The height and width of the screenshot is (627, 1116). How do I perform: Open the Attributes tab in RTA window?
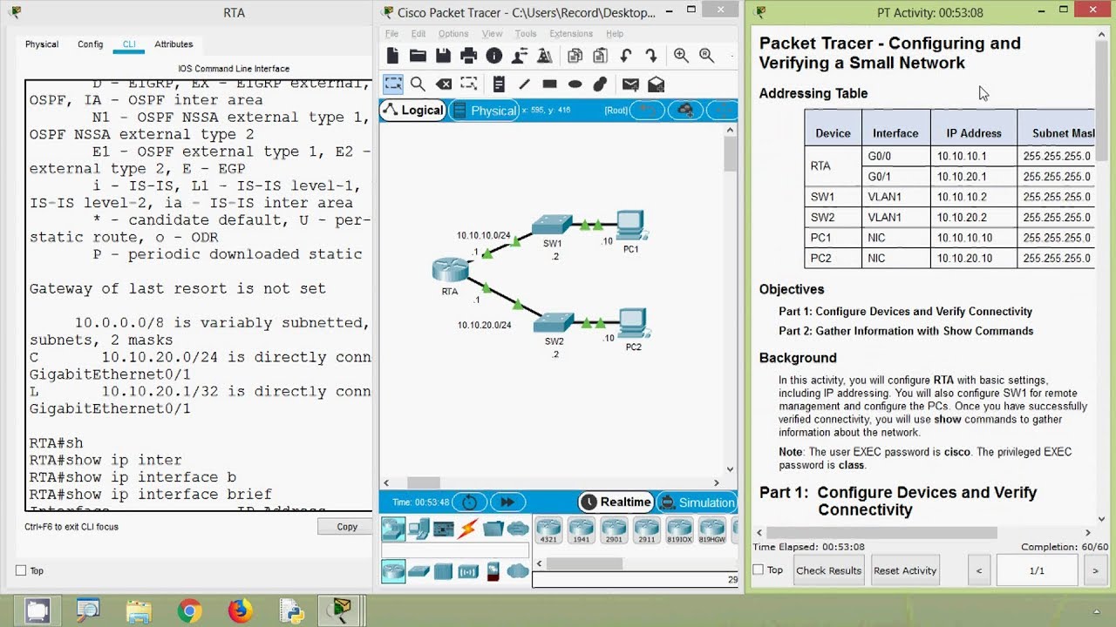pyautogui.click(x=174, y=44)
